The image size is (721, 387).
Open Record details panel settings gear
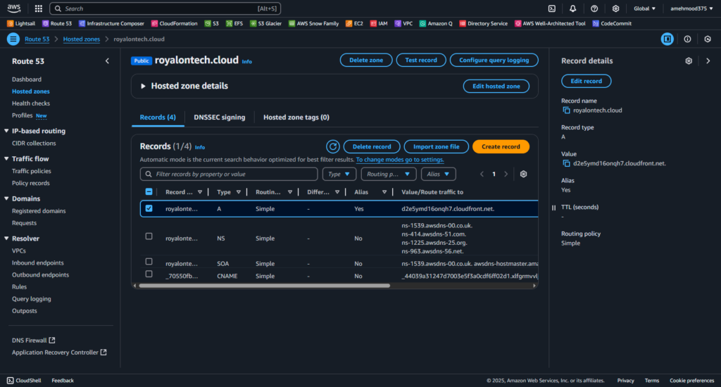click(x=689, y=61)
